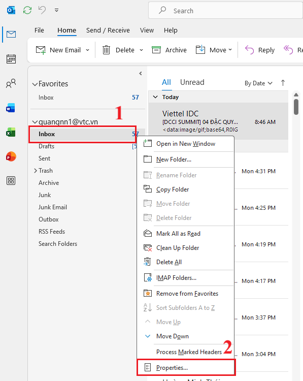
Task: Select the Junk Email folder
Action: click(x=53, y=207)
